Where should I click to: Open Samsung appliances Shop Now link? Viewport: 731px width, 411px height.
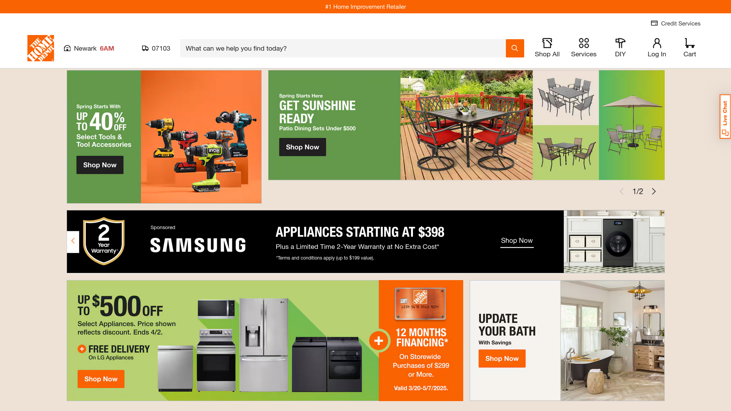point(517,241)
